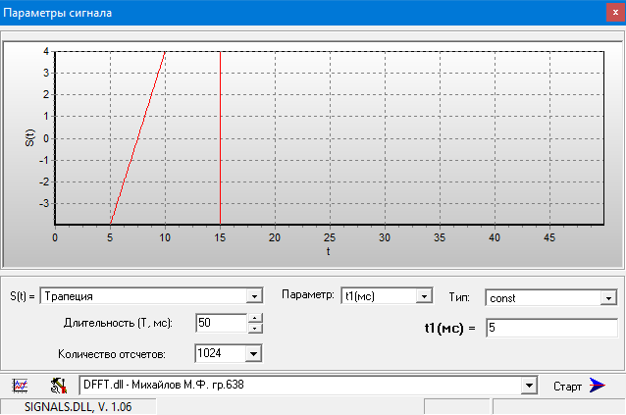Expand the DFFT.dll module selection dropdown

(530, 386)
